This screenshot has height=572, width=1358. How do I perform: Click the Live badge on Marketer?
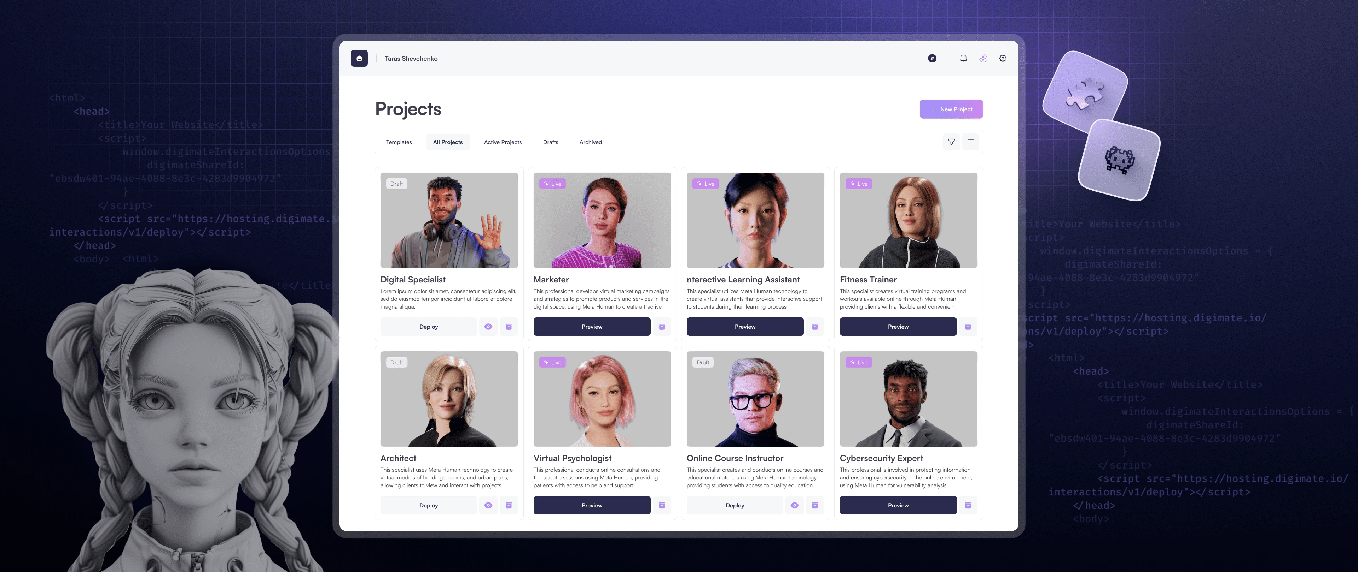552,184
